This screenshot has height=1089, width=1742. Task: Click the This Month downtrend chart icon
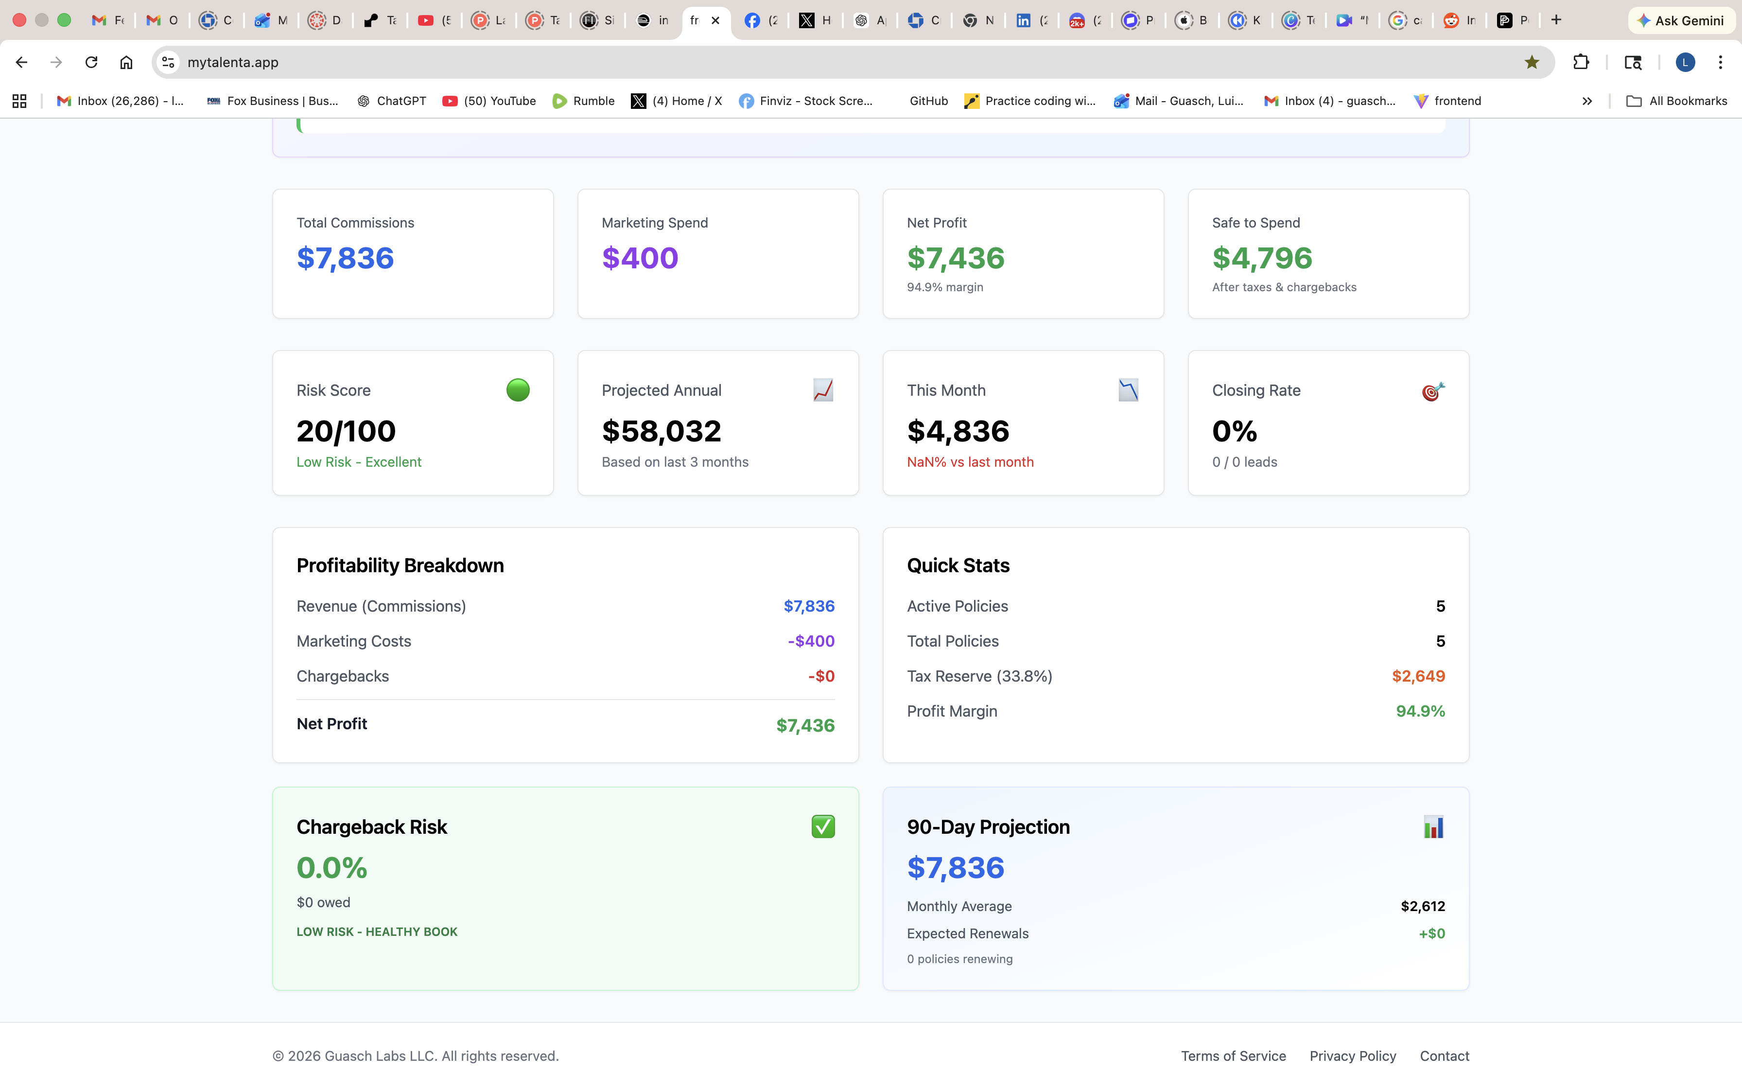tap(1128, 389)
